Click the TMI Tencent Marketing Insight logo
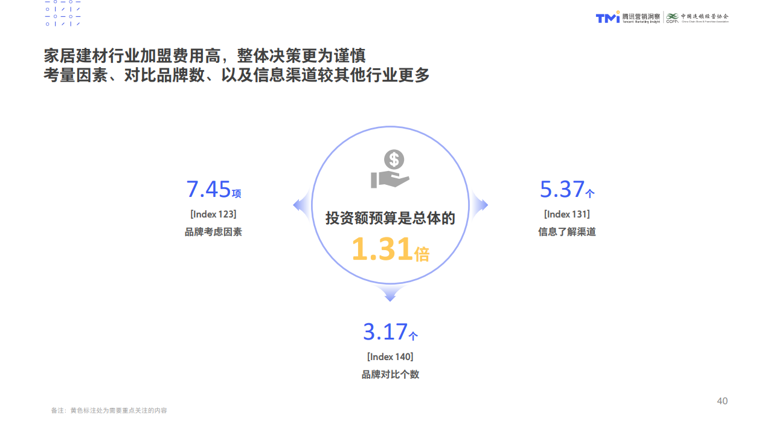The width and height of the screenshot is (773, 435). 627,18
